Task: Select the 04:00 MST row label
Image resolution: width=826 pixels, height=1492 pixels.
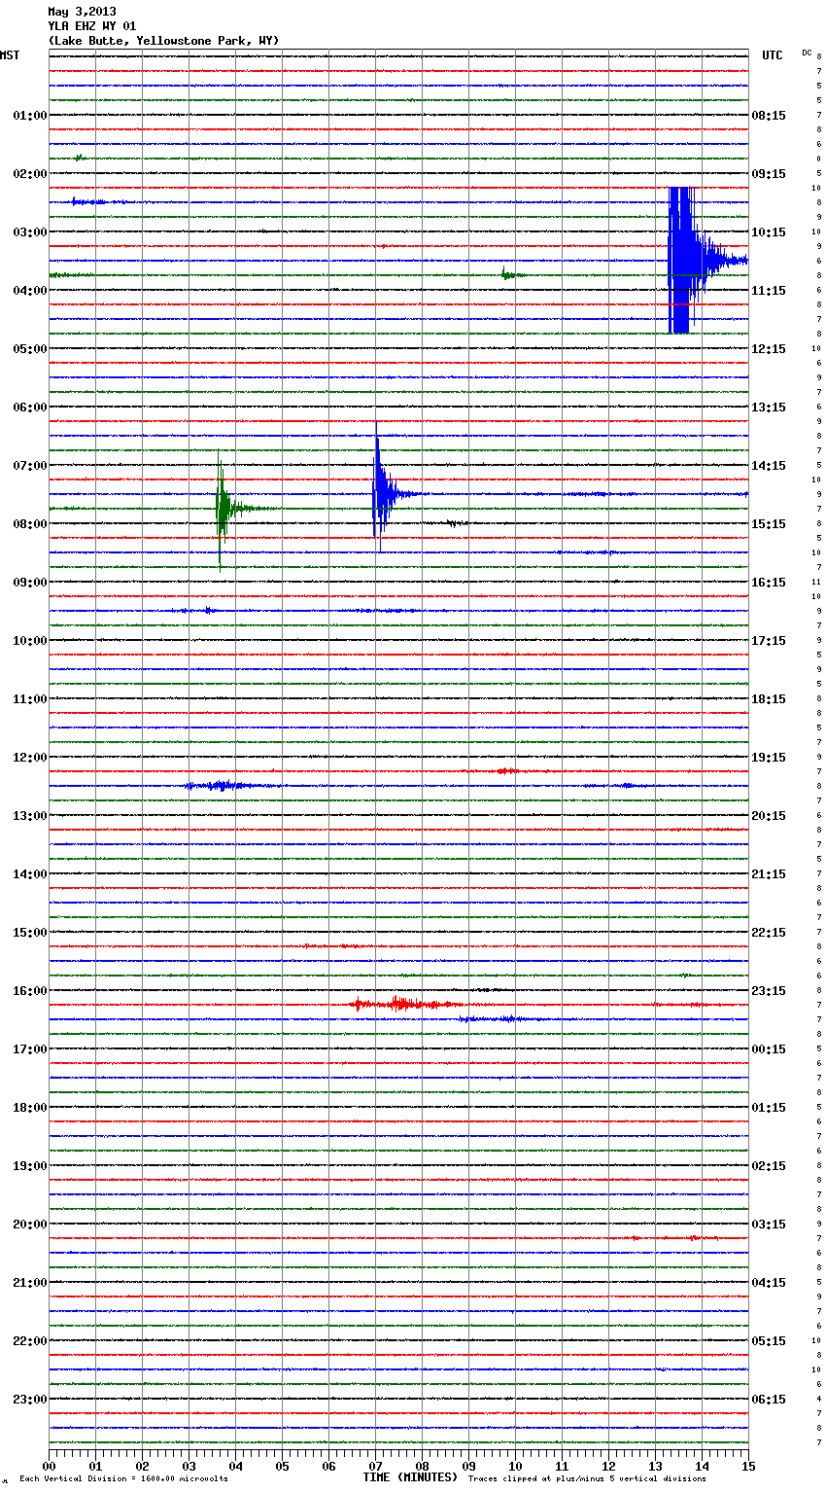Action: 29,291
